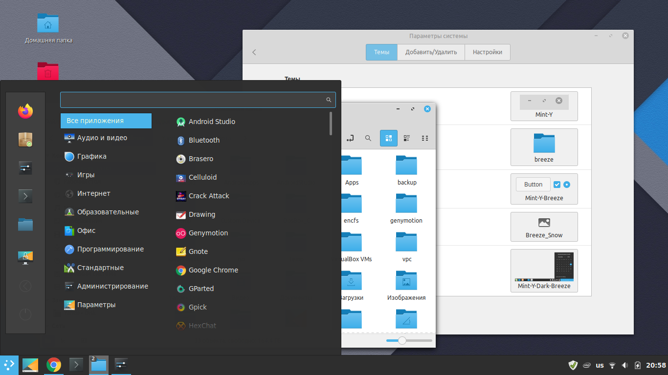668x375 pixels.
Task: Click menu launcher button on taskbar
Action: [x=9, y=365]
